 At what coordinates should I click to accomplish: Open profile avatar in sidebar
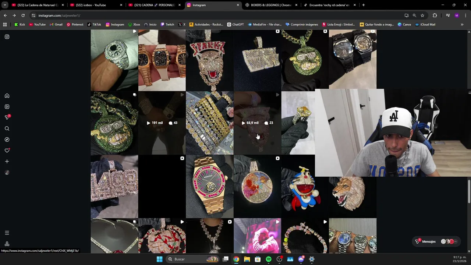tap(7, 173)
